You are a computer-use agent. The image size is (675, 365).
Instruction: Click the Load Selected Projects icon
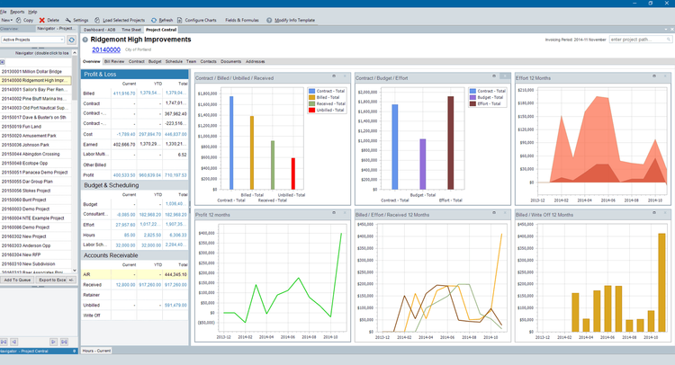click(x=97, y=20)
